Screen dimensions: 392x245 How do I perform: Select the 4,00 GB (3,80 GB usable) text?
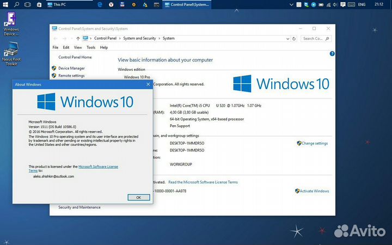pyautogui.click(x=189, y=112)
